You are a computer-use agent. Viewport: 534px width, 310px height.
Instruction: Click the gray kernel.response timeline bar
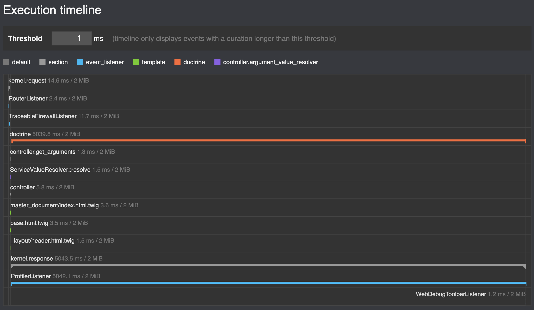tap(268, 265)
